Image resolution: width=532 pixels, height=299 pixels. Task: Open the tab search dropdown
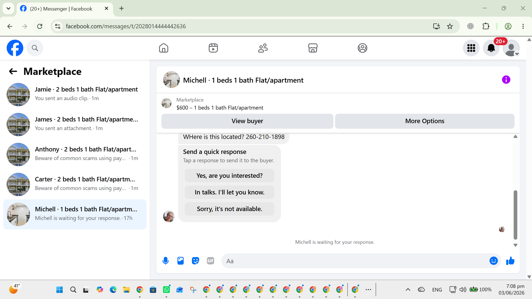click(x=9, y=9)
